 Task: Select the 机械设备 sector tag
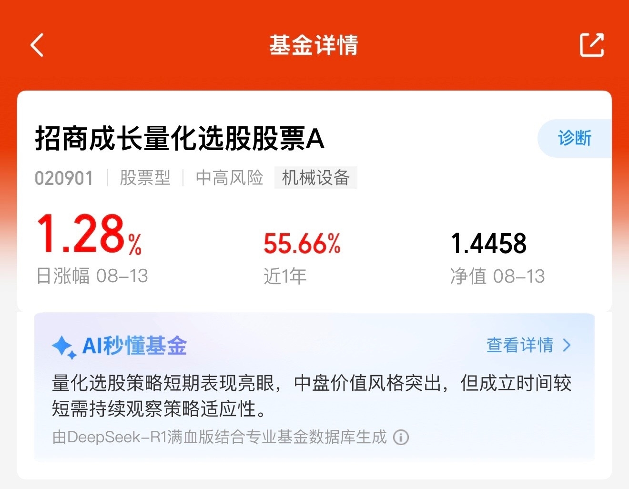(315, 178)
